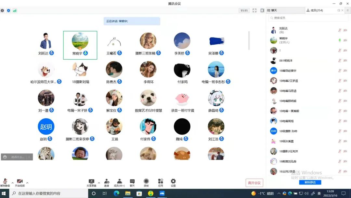Select speaker 常晓宇's highlighted tile
The height and width of the screenshot is (198, 351).
(80, 45)
